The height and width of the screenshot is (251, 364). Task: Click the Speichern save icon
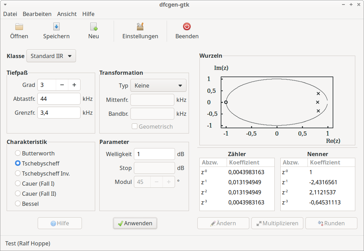(56, 27)
